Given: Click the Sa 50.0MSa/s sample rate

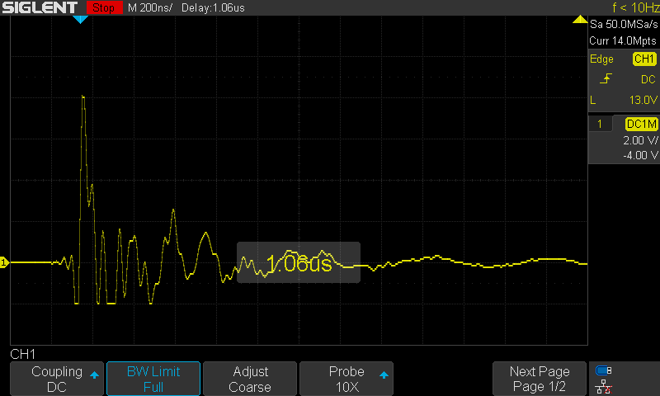Looking at the screenshot, I should point(624,25).
